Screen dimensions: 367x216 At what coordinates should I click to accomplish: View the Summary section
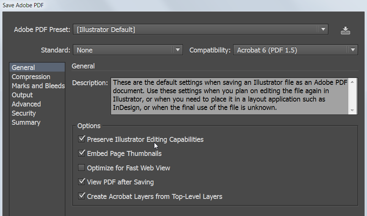click(x=26, y=122)
